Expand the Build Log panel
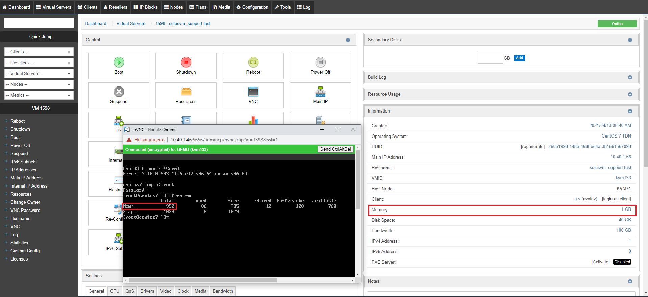This screenshot has height=297, width=648. point(630,77)
